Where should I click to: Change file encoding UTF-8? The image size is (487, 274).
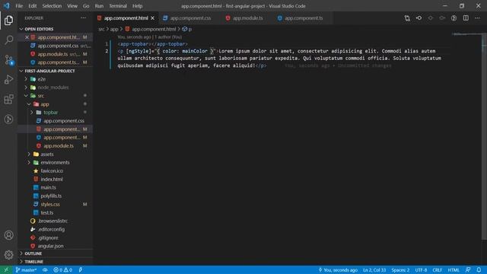pos(421,270)
